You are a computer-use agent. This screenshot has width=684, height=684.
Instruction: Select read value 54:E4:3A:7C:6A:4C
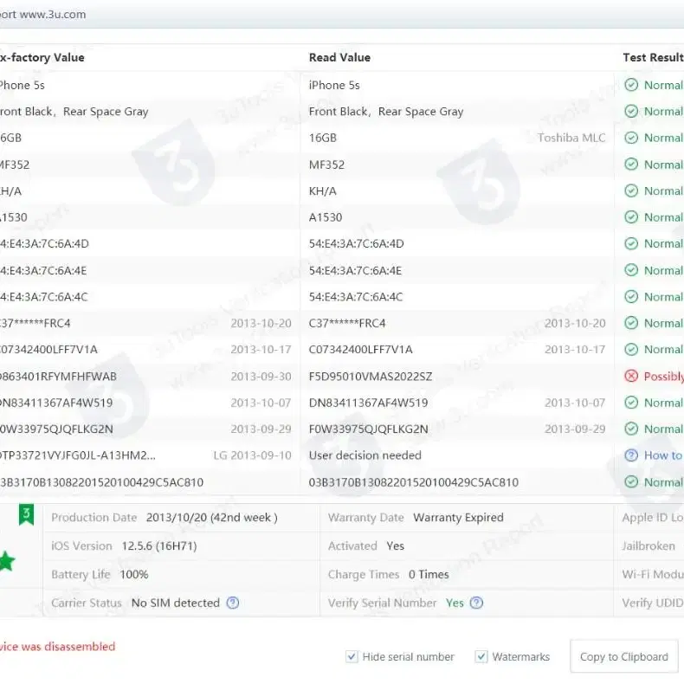(356, 297)
